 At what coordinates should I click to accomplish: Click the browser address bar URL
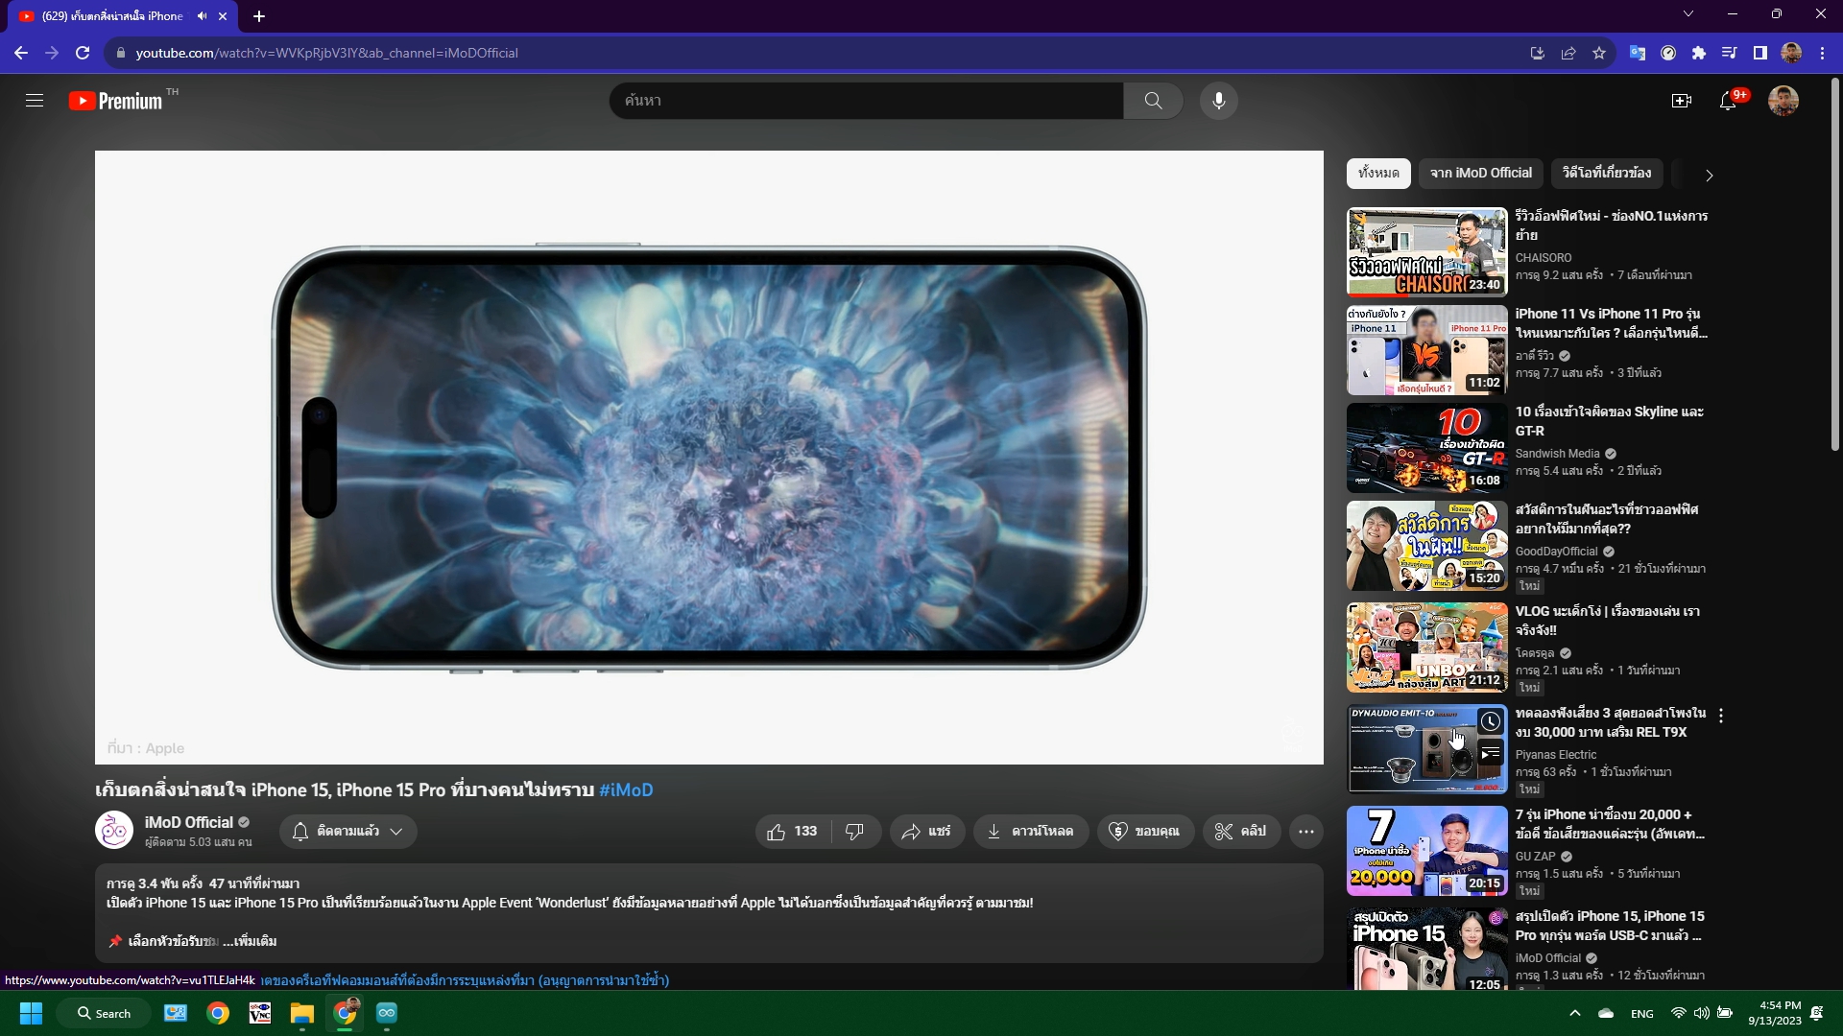(326, 53)
